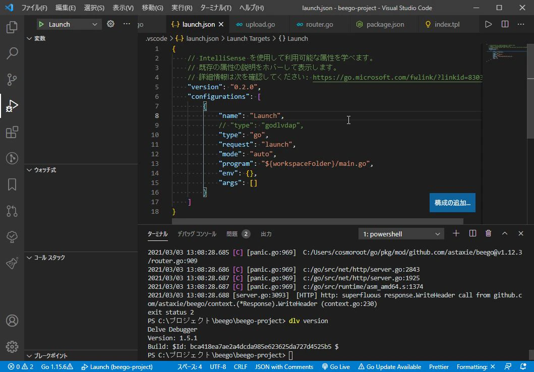Switch to the デバッグ コンソール panel tab
The image size is (534, 372).
197,234
